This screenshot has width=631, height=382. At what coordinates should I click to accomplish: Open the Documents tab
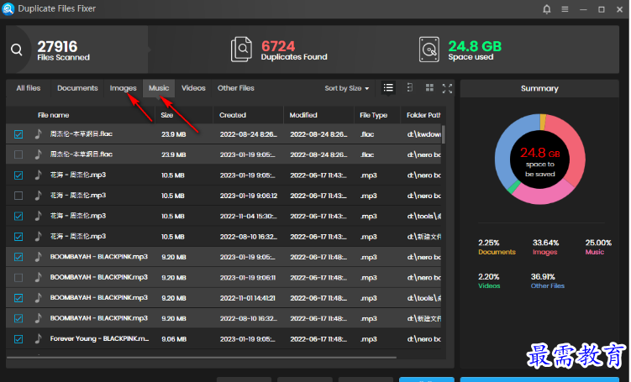tap(77, 88)
